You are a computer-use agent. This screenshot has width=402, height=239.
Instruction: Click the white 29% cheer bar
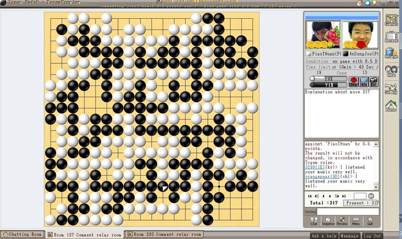coord(328,78)
